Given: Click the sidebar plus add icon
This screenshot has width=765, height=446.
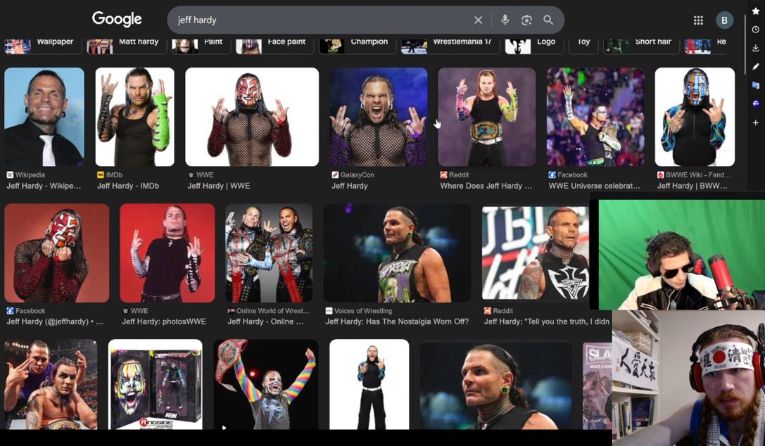Looking at the screenshot, I should (756, 123).
